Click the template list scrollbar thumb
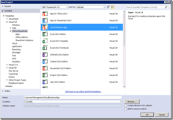Image resolution: width=173 pixels, height=120 pixels. tap(124, 29)
